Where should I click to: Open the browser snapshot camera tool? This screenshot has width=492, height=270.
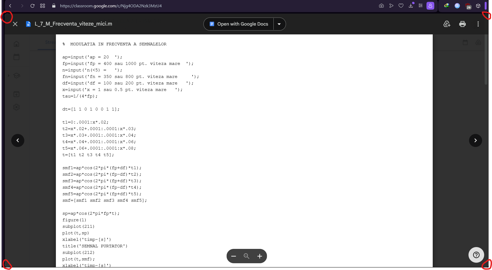[381, 6]
